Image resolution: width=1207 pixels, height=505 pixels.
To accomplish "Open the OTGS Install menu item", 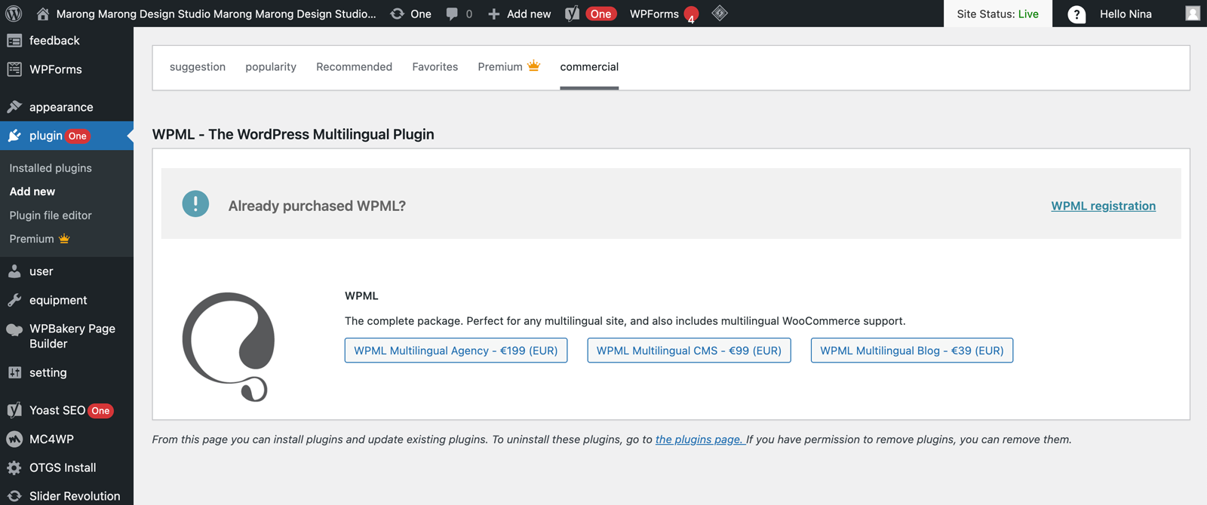I will 63,467.
